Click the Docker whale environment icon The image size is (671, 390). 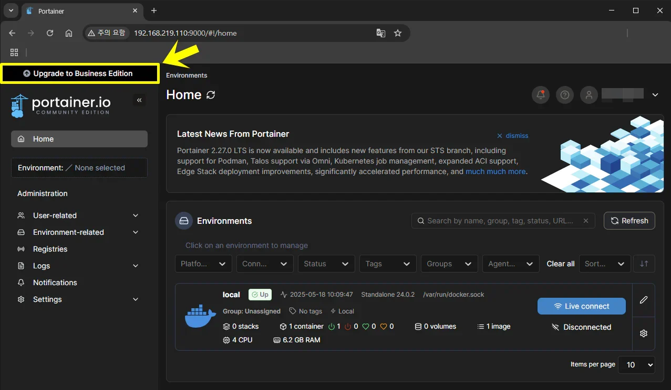point(200,317)
